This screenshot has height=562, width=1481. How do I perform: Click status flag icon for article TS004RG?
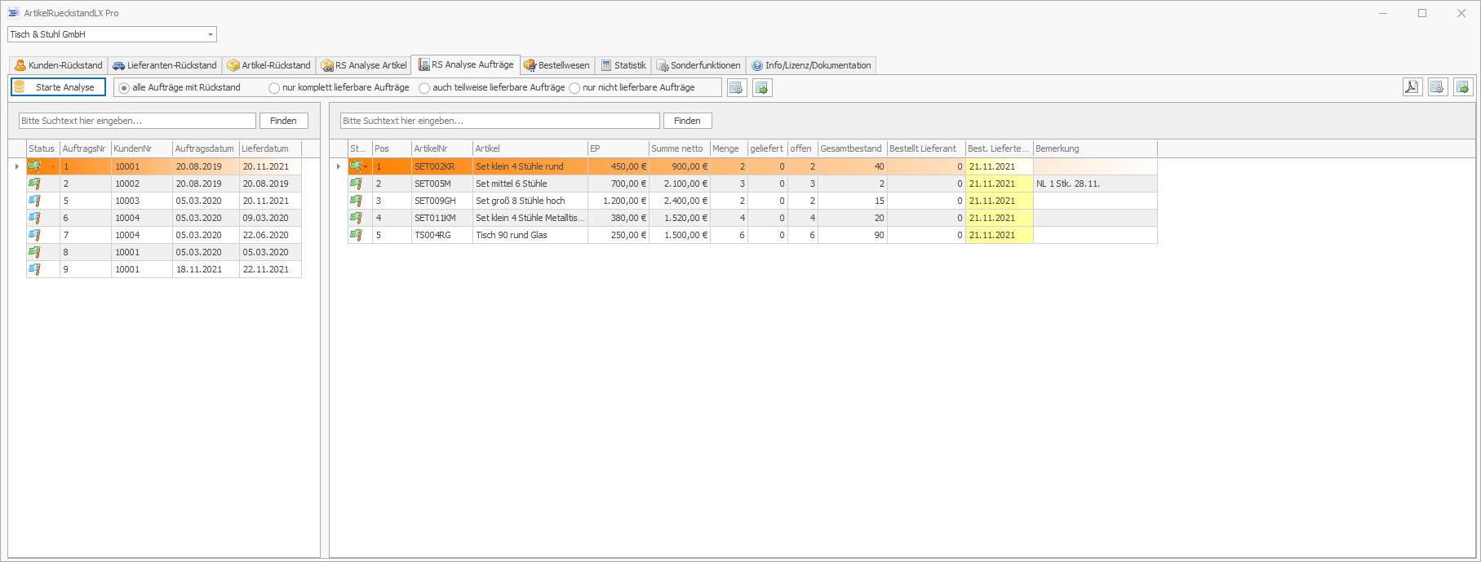click(x=356, y=235)
